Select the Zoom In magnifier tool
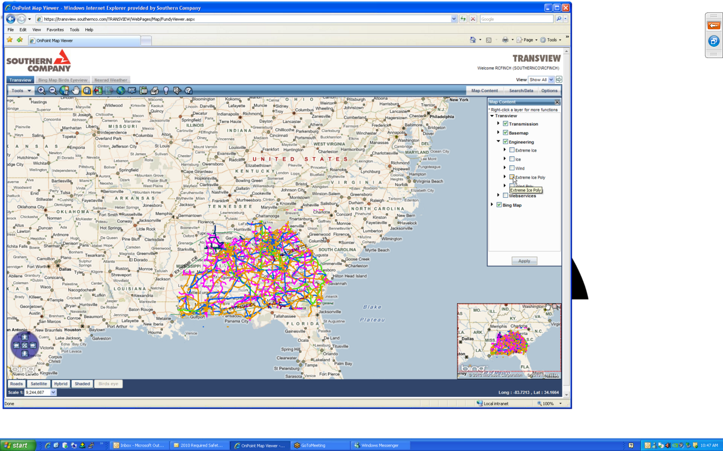 coord(41,90)
